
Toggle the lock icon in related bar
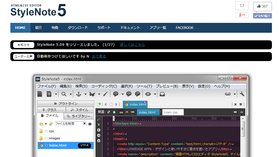pos(114,112)
